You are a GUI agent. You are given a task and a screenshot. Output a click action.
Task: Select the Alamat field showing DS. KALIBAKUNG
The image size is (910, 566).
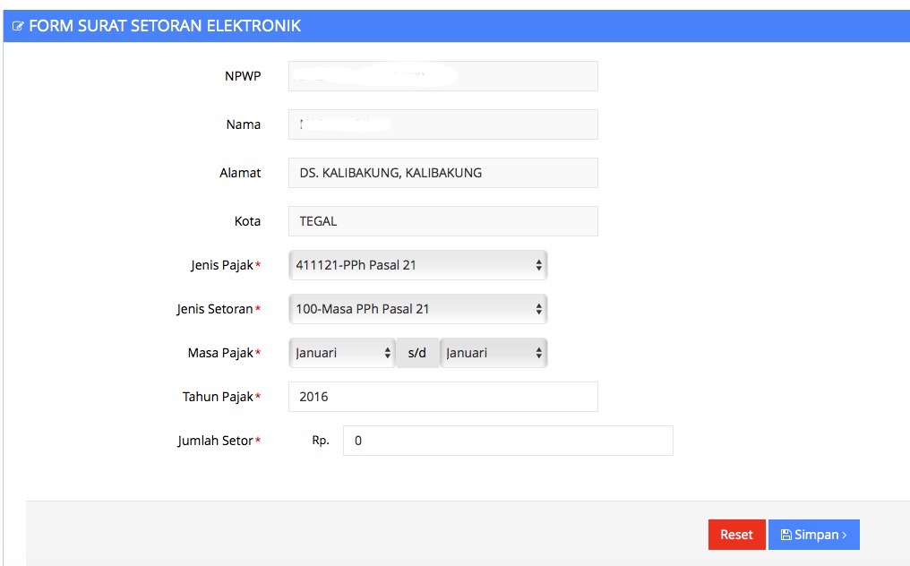coord(442,173)
